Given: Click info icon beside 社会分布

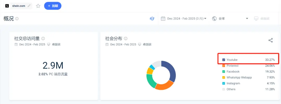Looking at the screenshot, I should [x=126, y=39].
